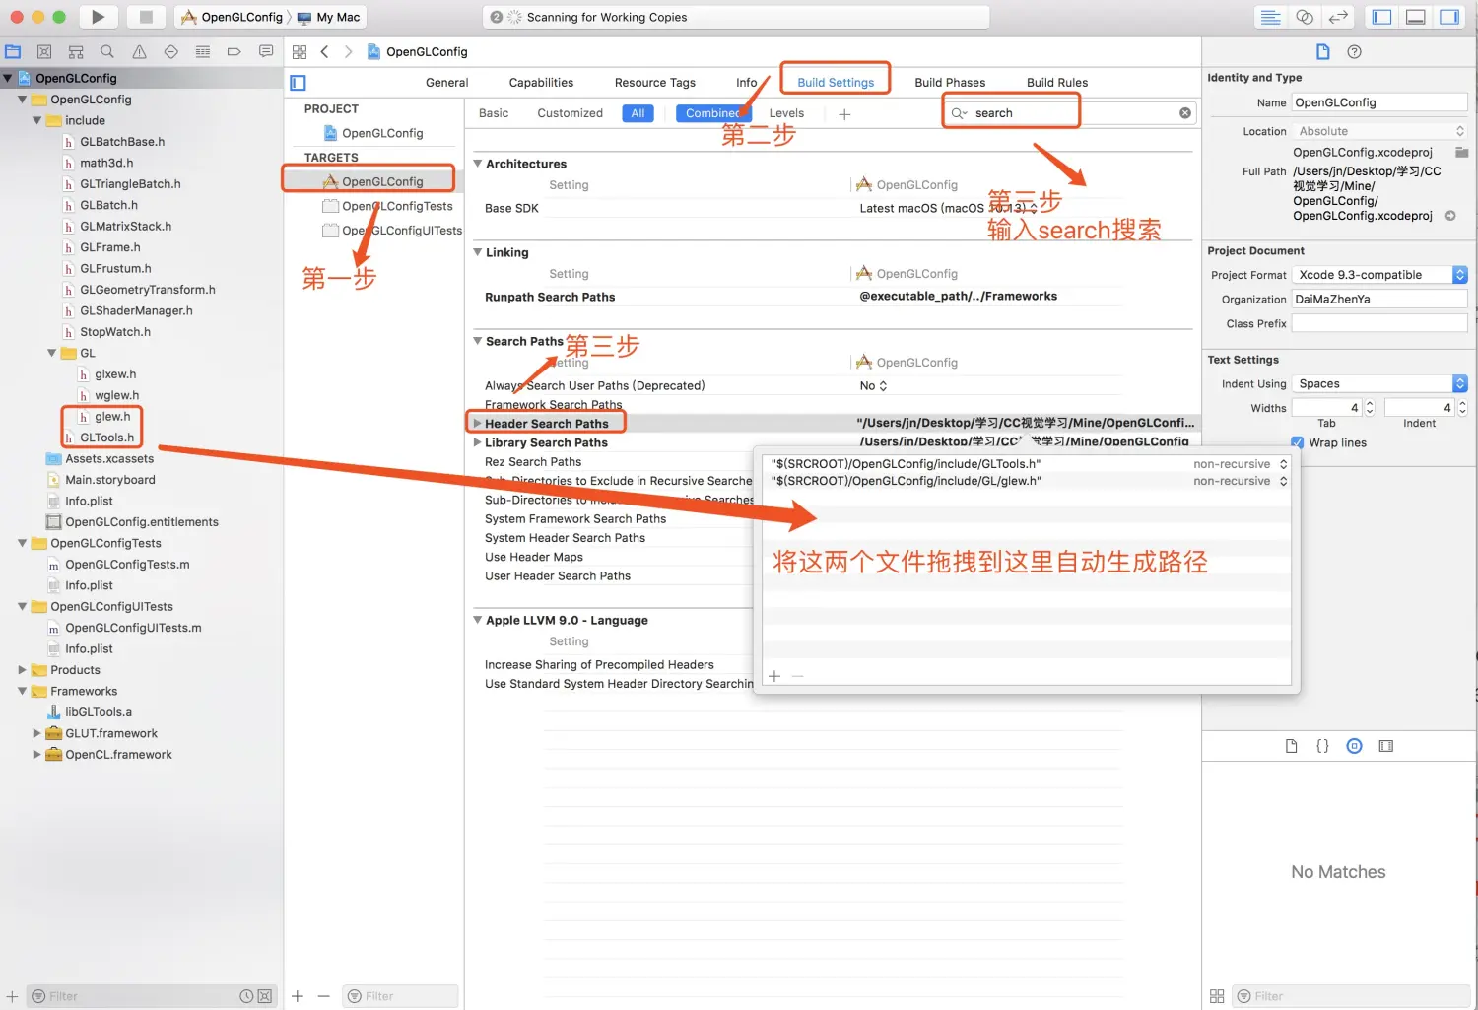The image size is (1478, 1010).
Task: Open the Find navigator
Action: point(107,52)
